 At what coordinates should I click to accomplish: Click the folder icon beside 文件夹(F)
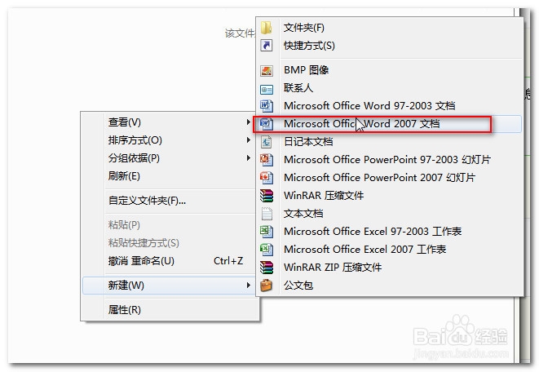[267, 28]
